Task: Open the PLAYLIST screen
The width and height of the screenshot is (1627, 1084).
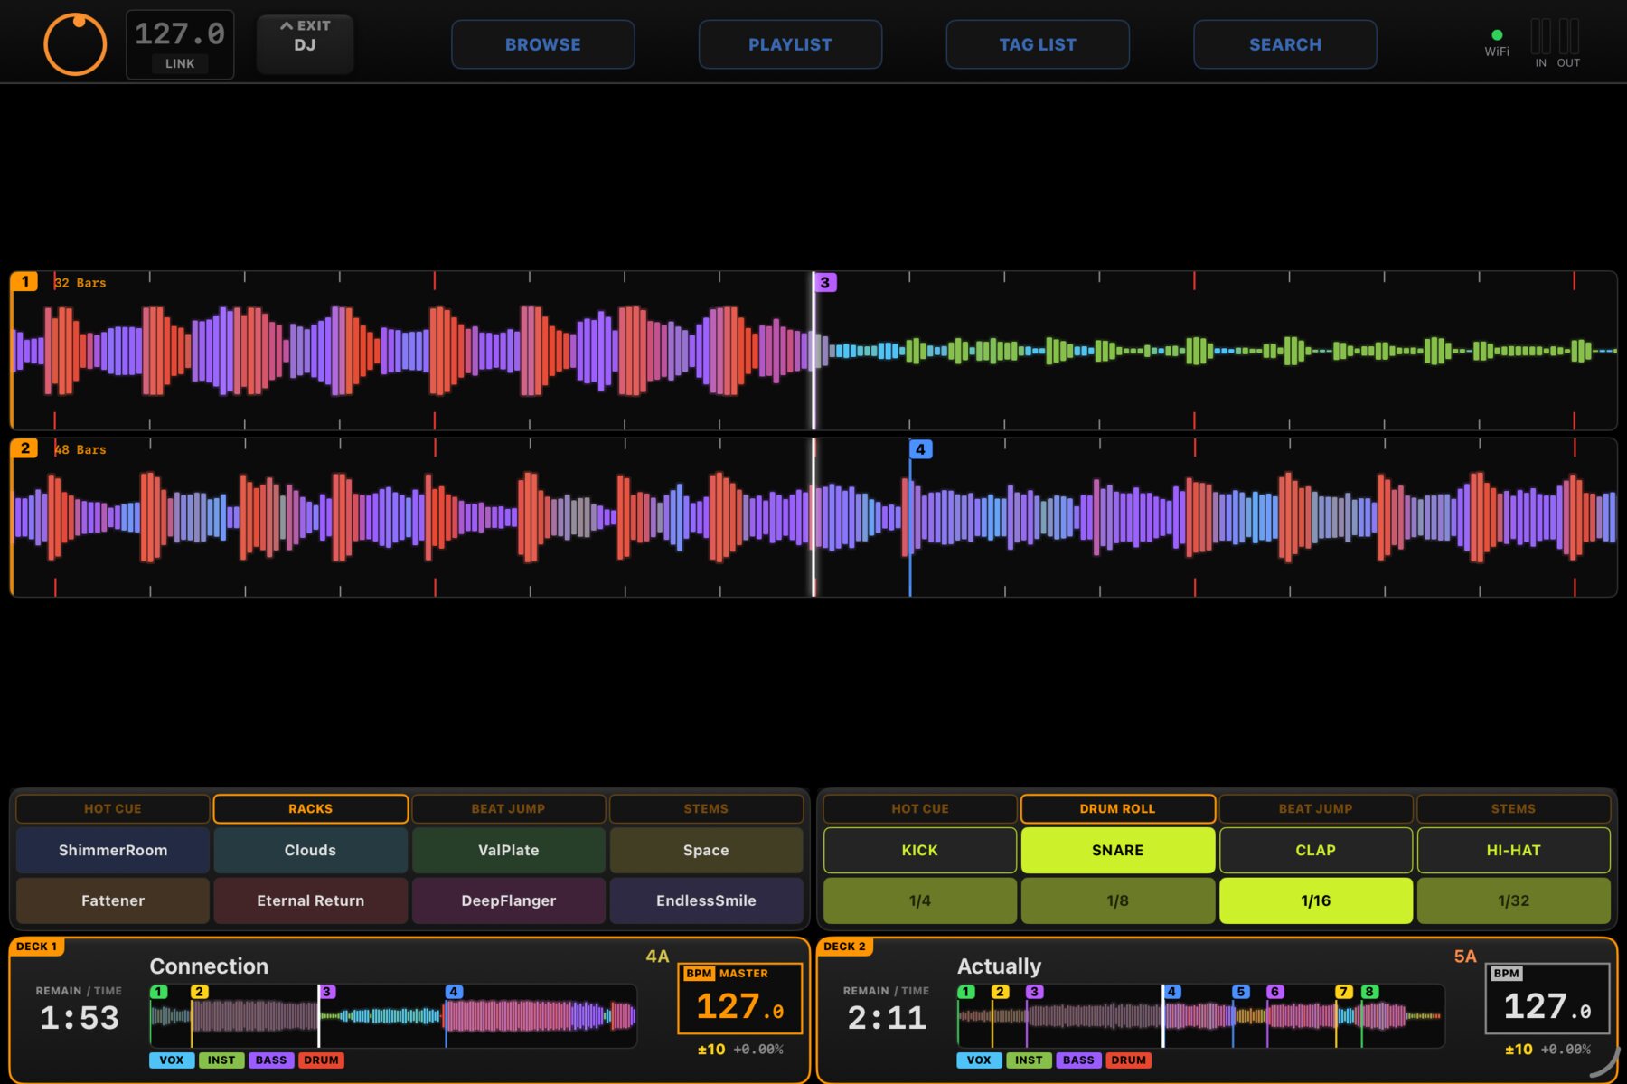Action: tap(790, 44)
